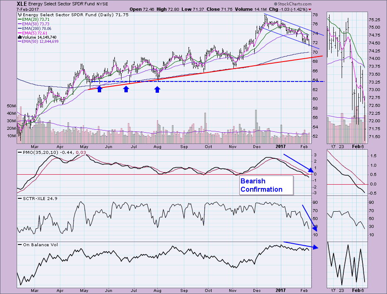Click the 78 price axis label
387x294 pixels.
(315, 15)
